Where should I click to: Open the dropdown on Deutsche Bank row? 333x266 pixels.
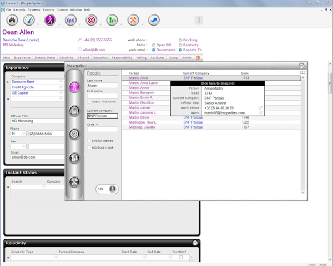click(x=61, y=81)
